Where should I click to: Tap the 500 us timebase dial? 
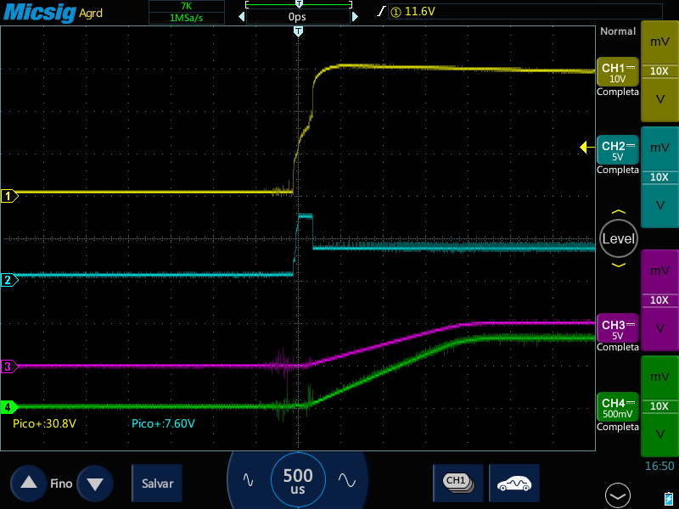298,480
